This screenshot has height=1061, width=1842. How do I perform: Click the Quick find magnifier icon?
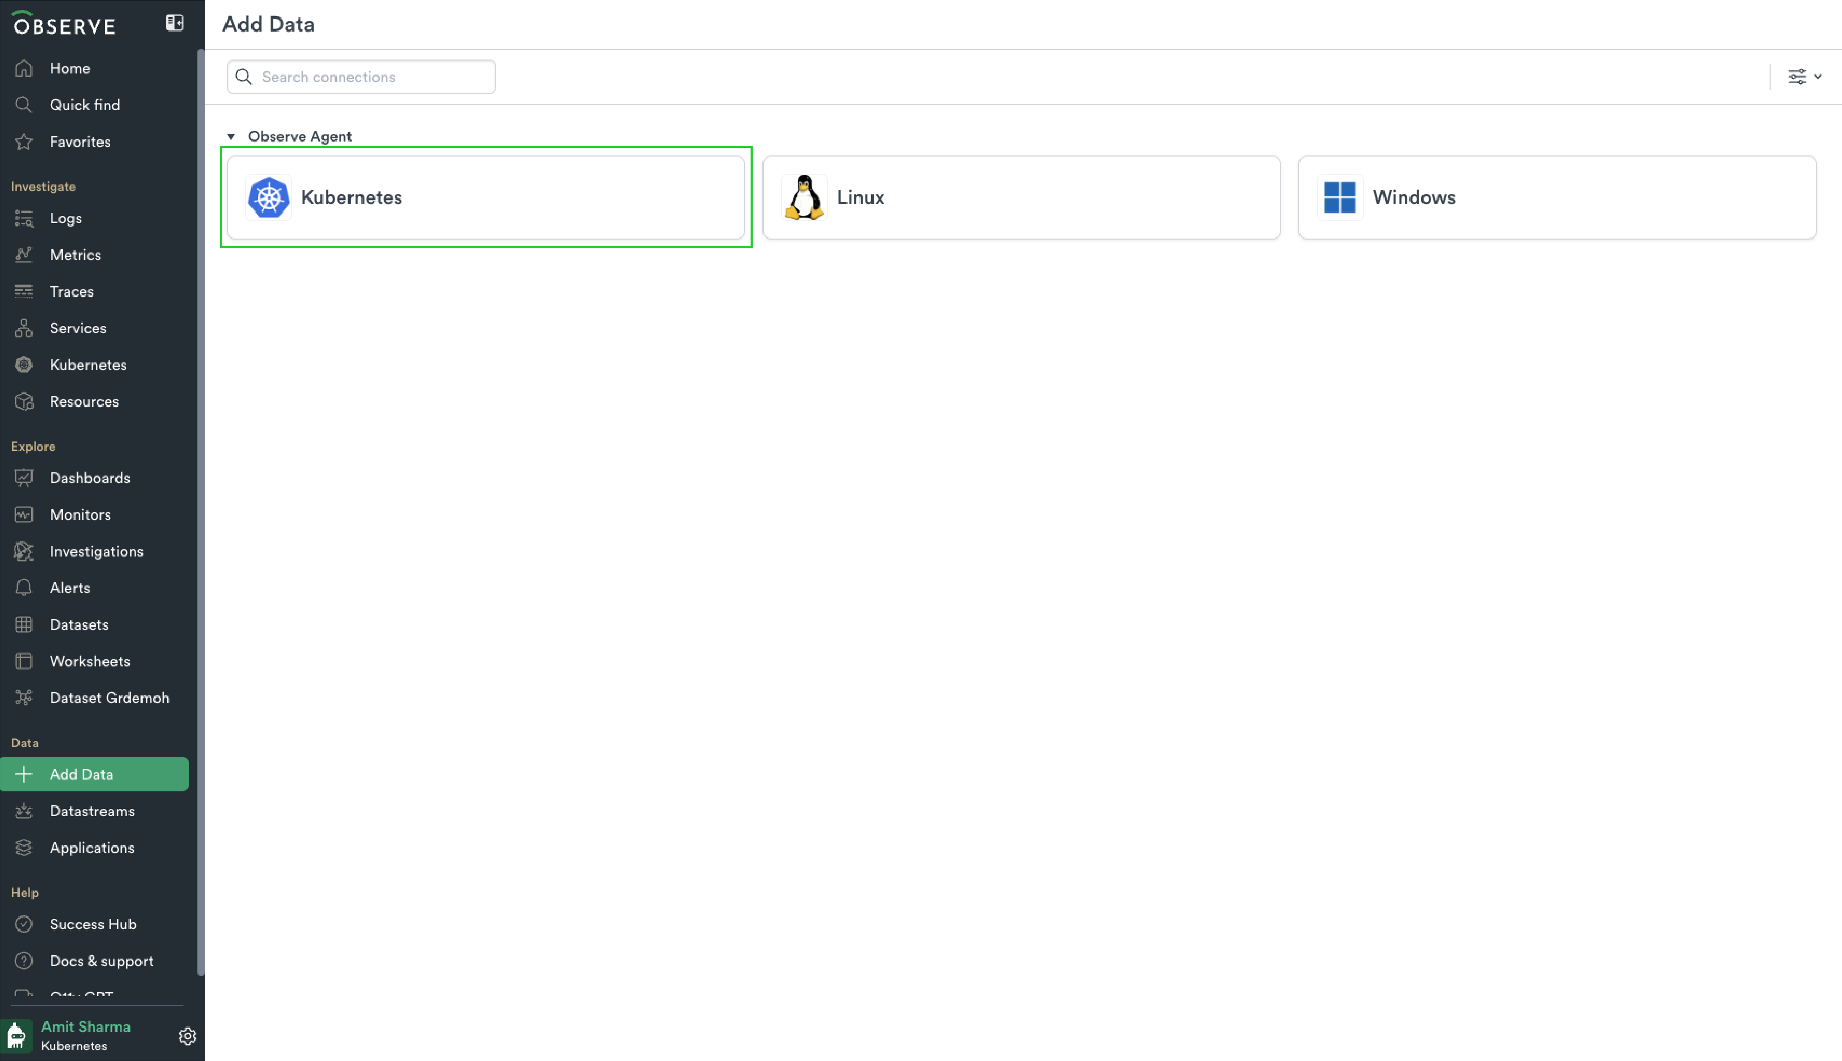24,105
